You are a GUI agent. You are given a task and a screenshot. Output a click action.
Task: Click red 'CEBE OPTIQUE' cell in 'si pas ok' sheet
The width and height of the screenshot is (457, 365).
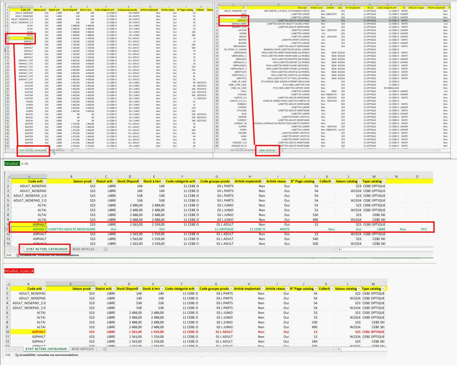tap(373, 332)
